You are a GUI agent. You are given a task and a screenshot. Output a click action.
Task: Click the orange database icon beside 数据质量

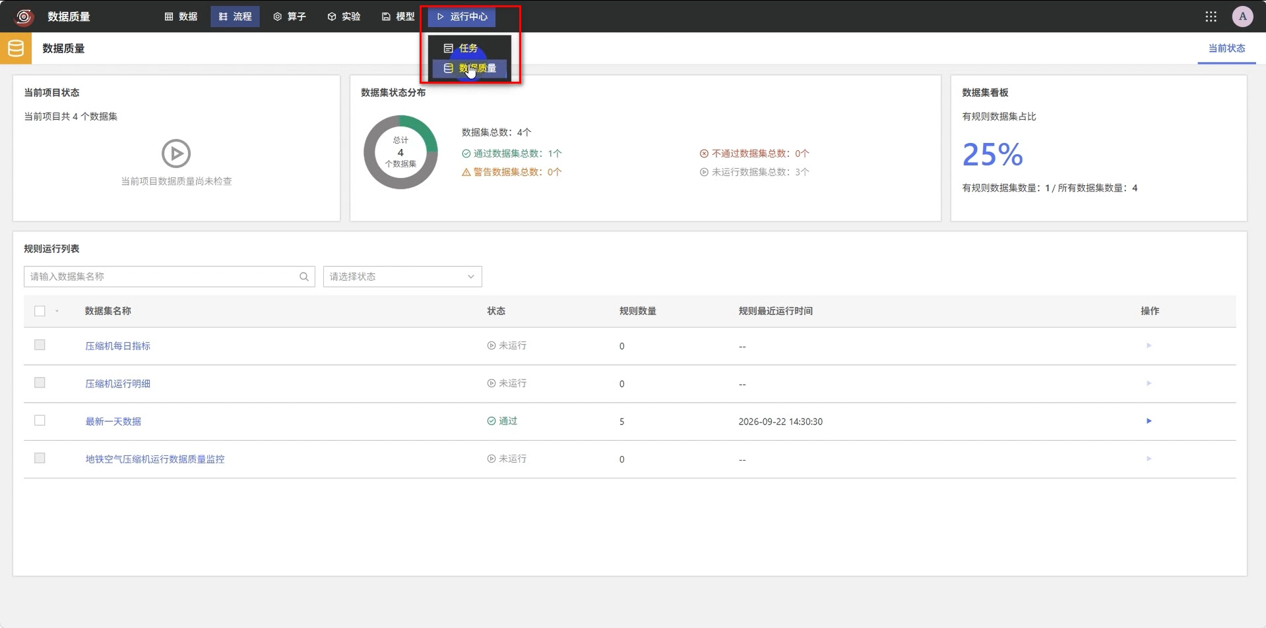coord(16,48)
